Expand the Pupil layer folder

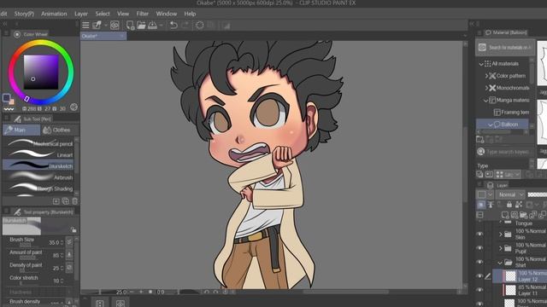(x=501, y=248)
